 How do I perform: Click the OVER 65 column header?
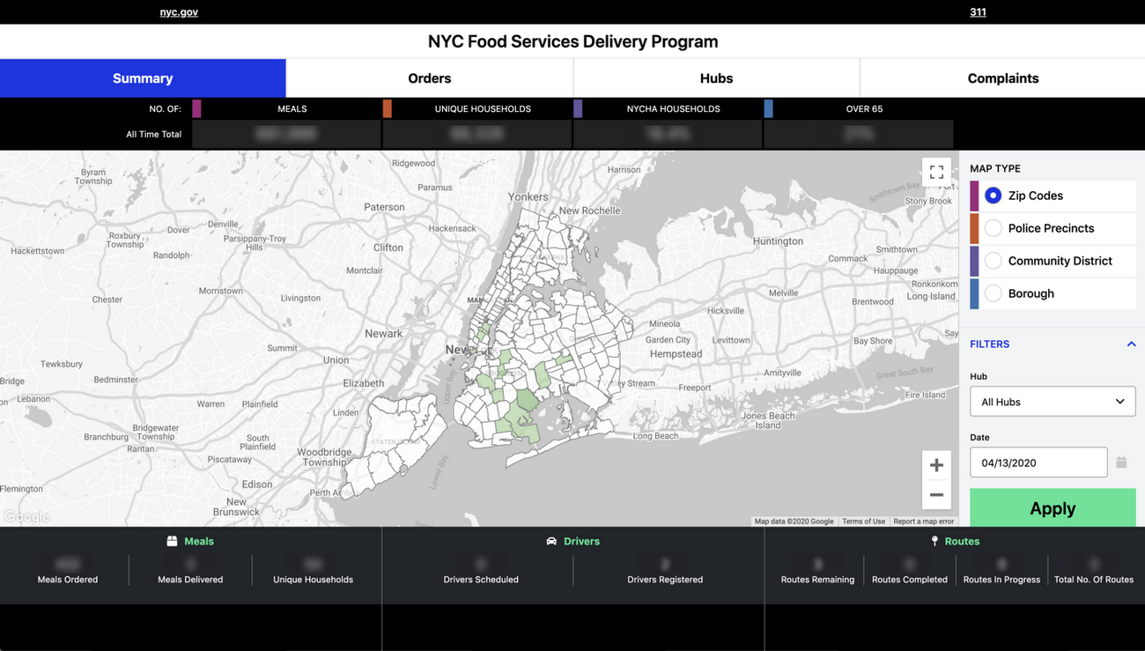point(864,109)
